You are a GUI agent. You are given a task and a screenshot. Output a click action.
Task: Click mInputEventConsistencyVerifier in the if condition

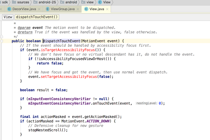click(x=59, y=99)
